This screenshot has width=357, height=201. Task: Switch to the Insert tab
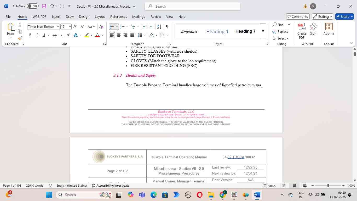tap(56, 16)
